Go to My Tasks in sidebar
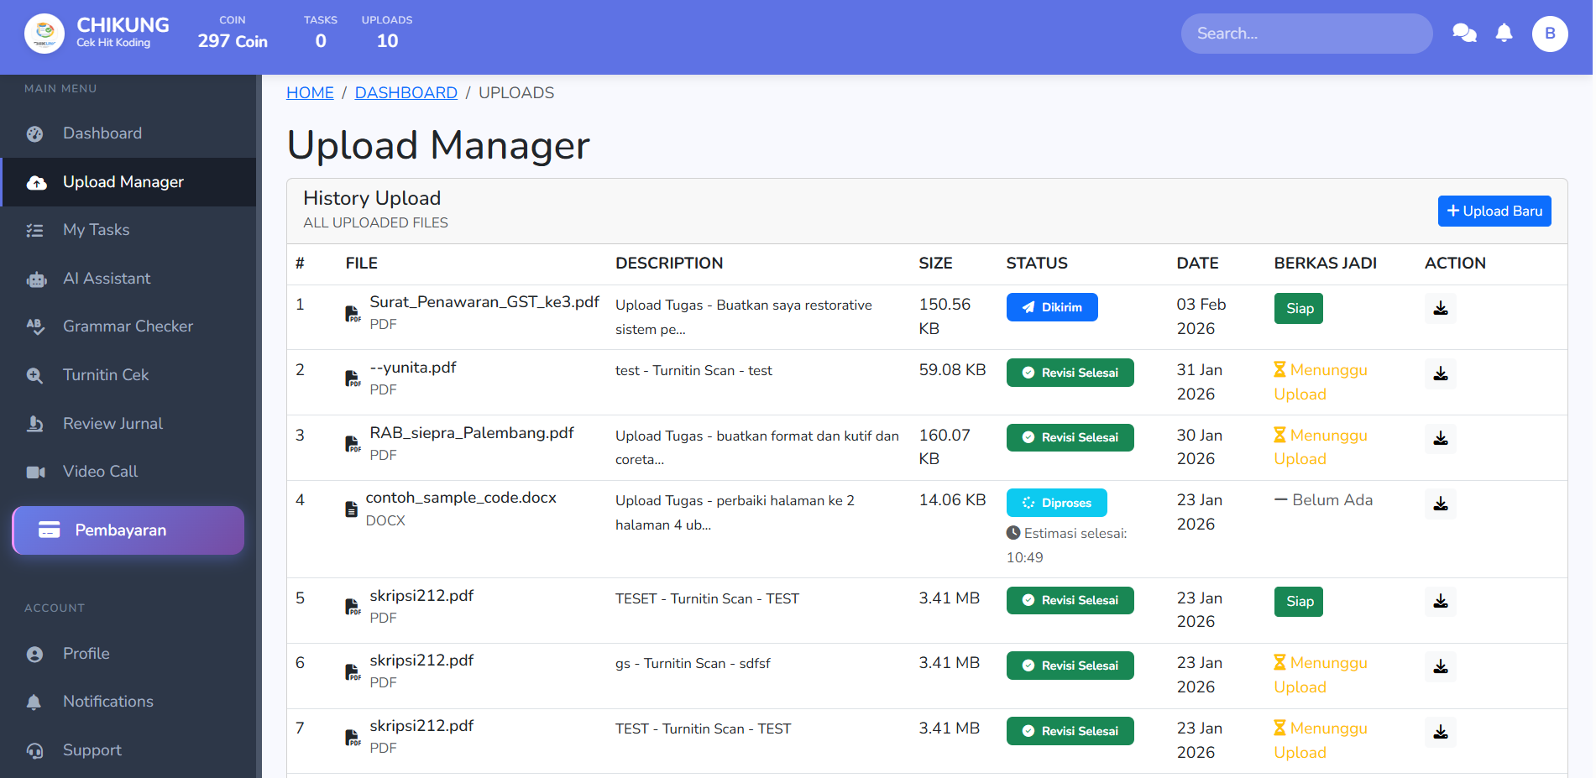Screen dimensions: 1596x778 pos(96,230)
